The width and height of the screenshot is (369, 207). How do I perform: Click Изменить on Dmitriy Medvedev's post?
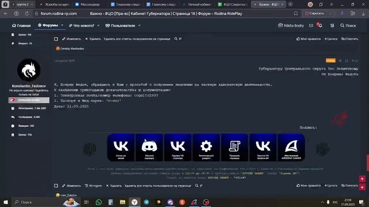pos(71,39)
